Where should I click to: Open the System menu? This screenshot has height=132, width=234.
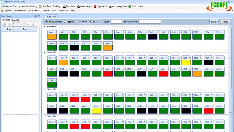pos(8,11)
